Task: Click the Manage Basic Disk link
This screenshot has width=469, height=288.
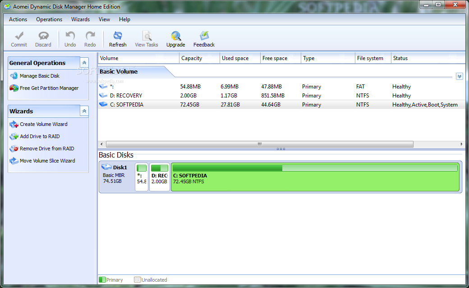Action: (x=40, y=76)
